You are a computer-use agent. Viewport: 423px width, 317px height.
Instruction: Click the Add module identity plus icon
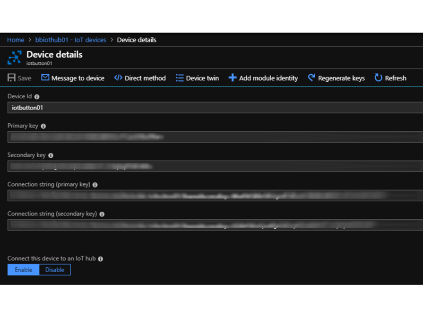click(x=232, y=77)
